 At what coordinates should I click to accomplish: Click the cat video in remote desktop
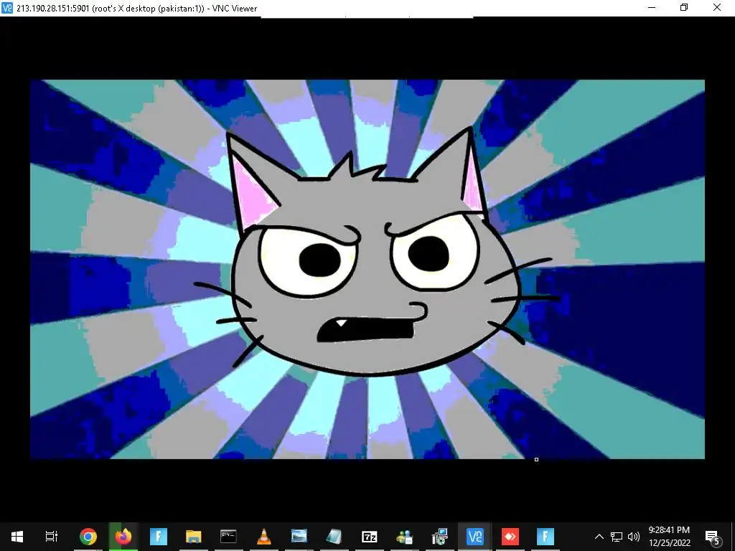(367, 270)
